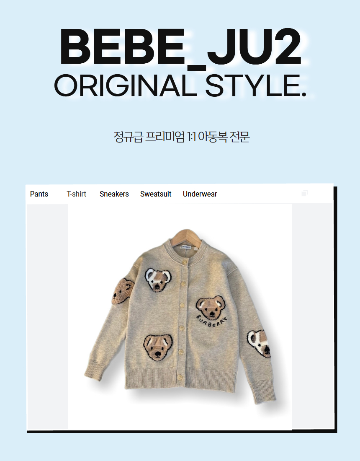This screenshot has width=360, height=461.
Task: Click the gray panel left of product
Action: click(47, 317)
